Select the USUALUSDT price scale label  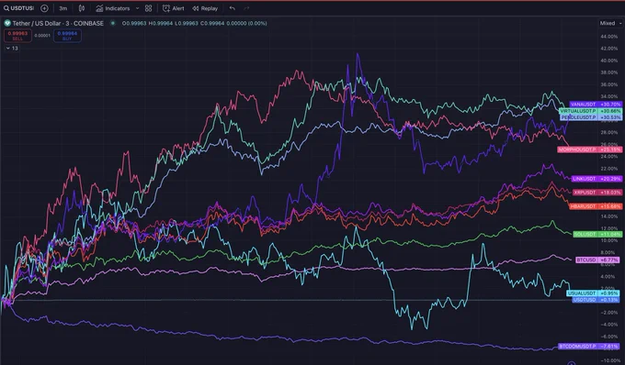pos(593,293)
